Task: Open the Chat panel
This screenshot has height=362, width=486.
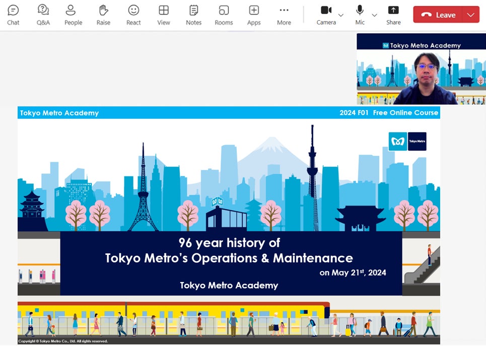Action: point(13,15)
